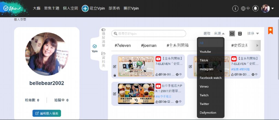Viewport: 279px width, 120px height.
Task: Click YouTube icon on the 台中手搖店 card
Action: pos(158,86)
